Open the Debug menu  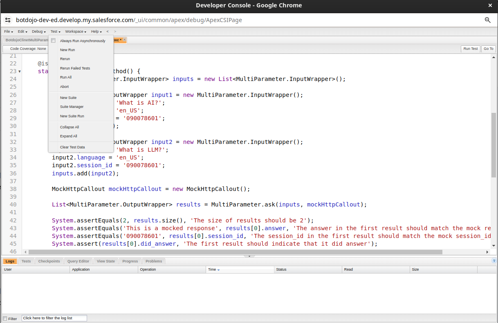(x=38, y=31)
